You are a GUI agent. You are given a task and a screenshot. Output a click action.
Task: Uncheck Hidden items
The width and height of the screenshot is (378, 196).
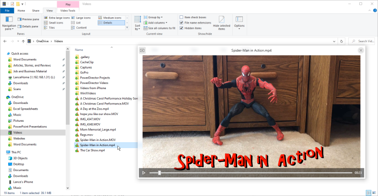coord(181,28)
